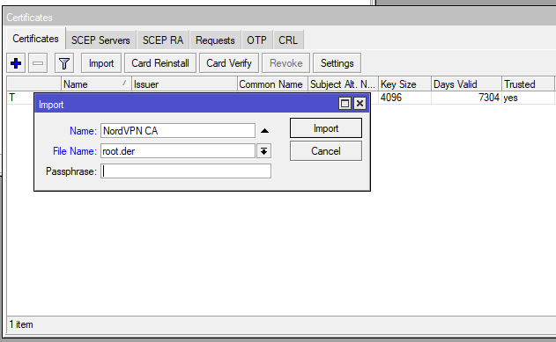Sort by Subject Alt. N... column header
This screenshot has width=556, height=342.
343,84
